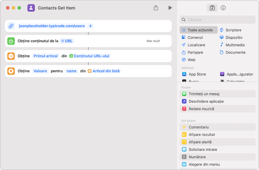
Task: Open the Valoare type dropdown
Action: pyautogui.click(x=40, y=71)
